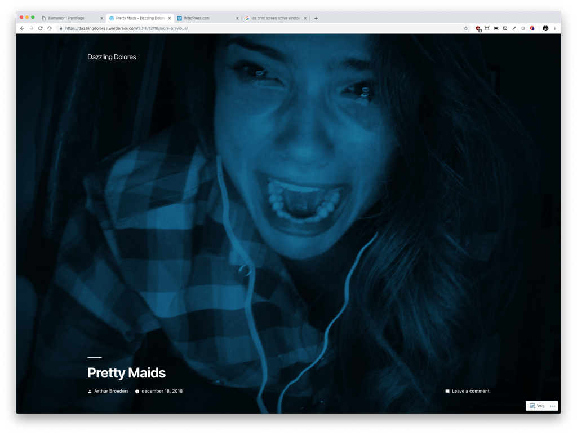View site security info via lock icon
577x435 pixels.
[x=61, y=28]
